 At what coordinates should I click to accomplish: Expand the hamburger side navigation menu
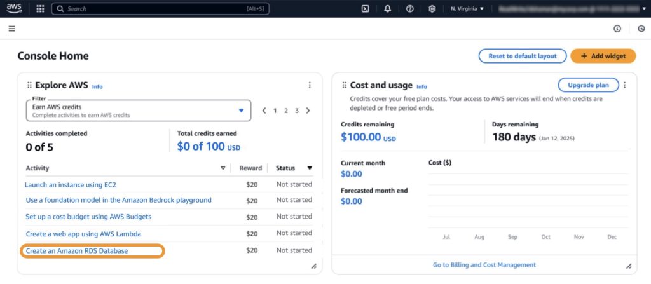tap(12, 29)
